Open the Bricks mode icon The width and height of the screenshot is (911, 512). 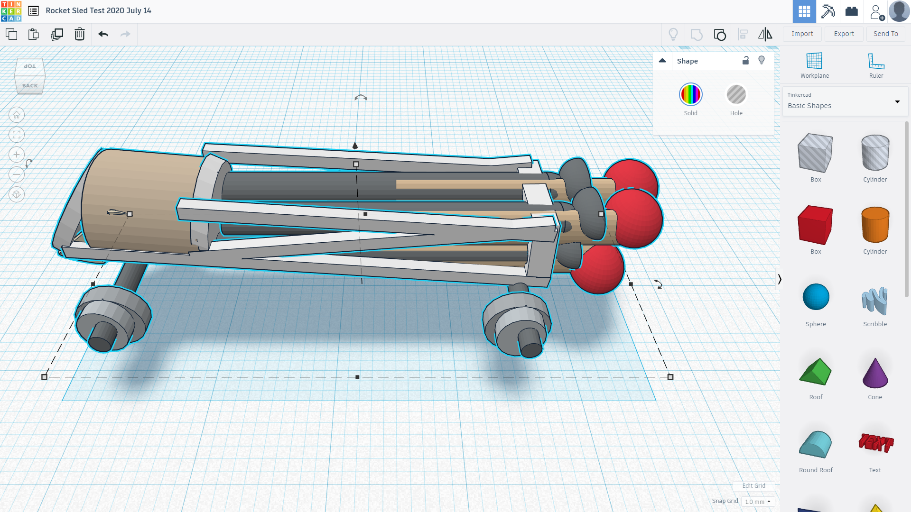coord(852,11)
